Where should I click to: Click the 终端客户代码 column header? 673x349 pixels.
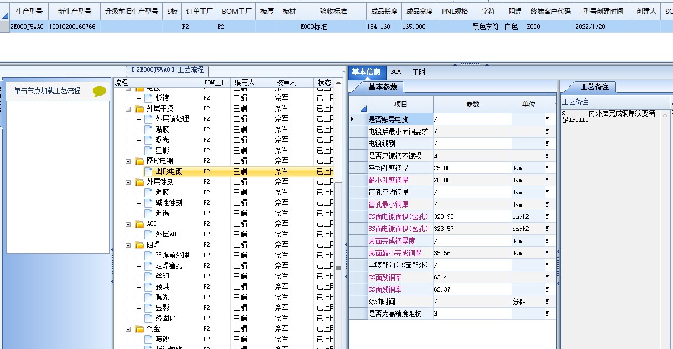[551, 11]
